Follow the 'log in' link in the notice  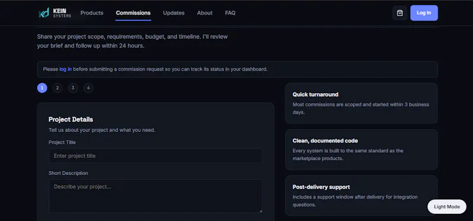66,69
